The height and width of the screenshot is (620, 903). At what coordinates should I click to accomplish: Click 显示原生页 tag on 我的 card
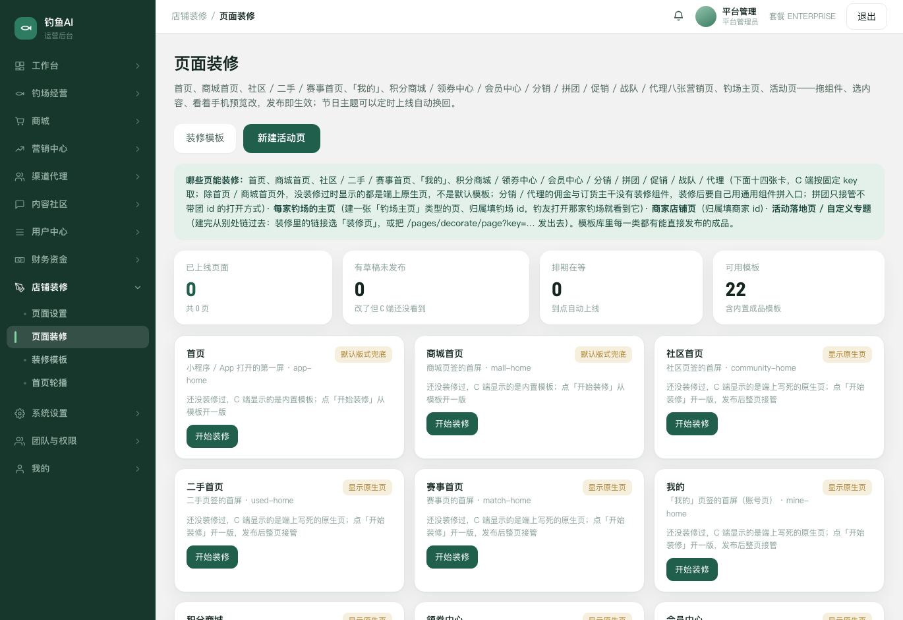[x=847, y=488]
